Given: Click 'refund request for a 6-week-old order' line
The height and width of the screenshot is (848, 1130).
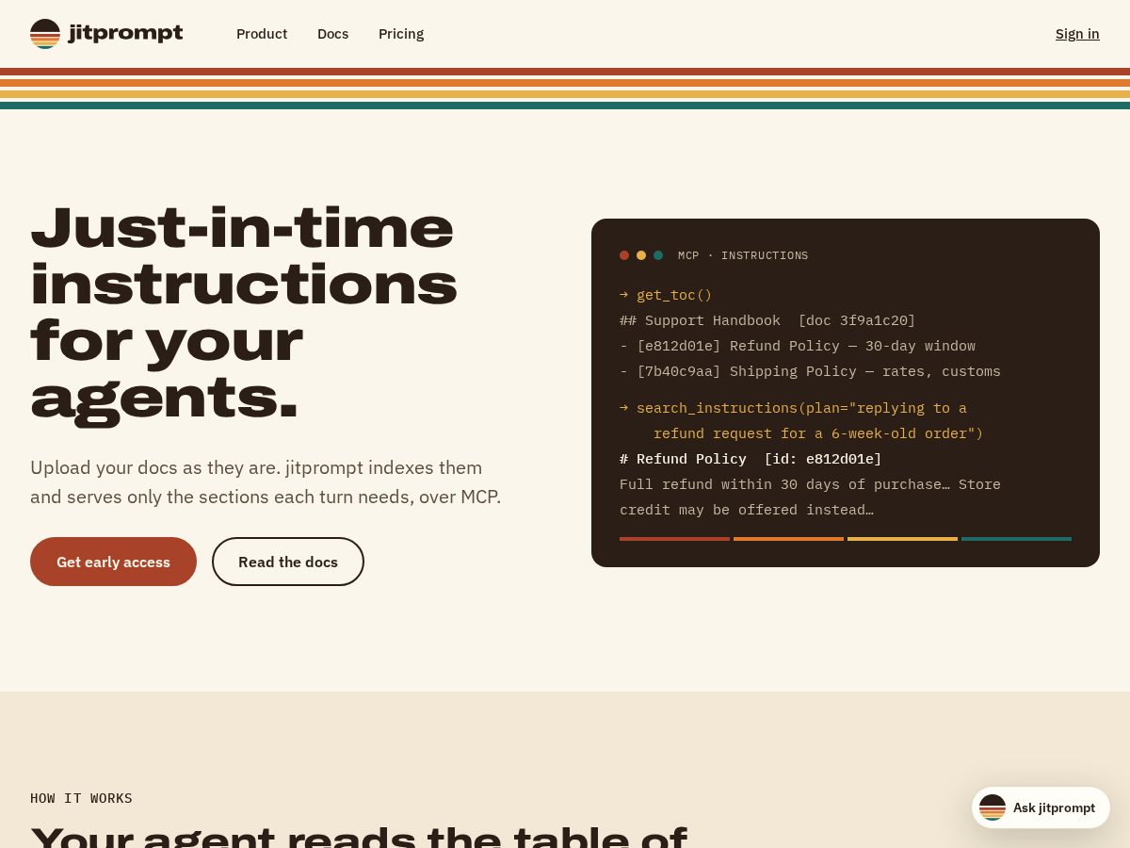Looking at the screenshot, I should (818, 433).
